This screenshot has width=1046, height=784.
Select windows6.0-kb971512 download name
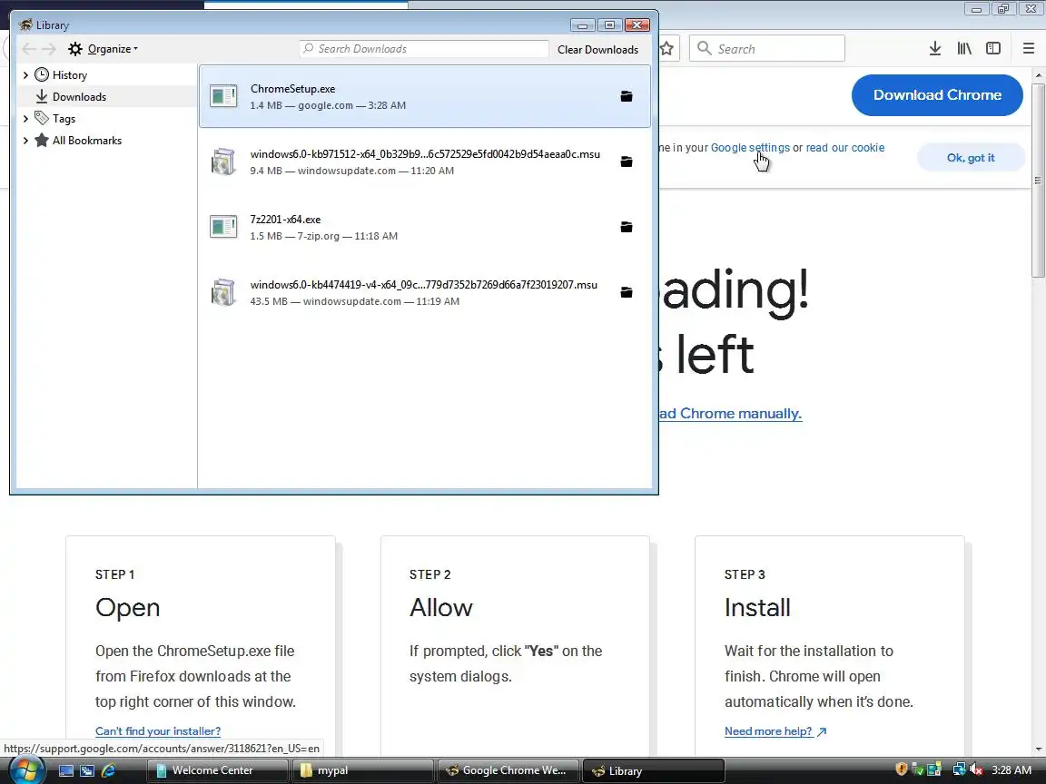(x=425, y=154)
